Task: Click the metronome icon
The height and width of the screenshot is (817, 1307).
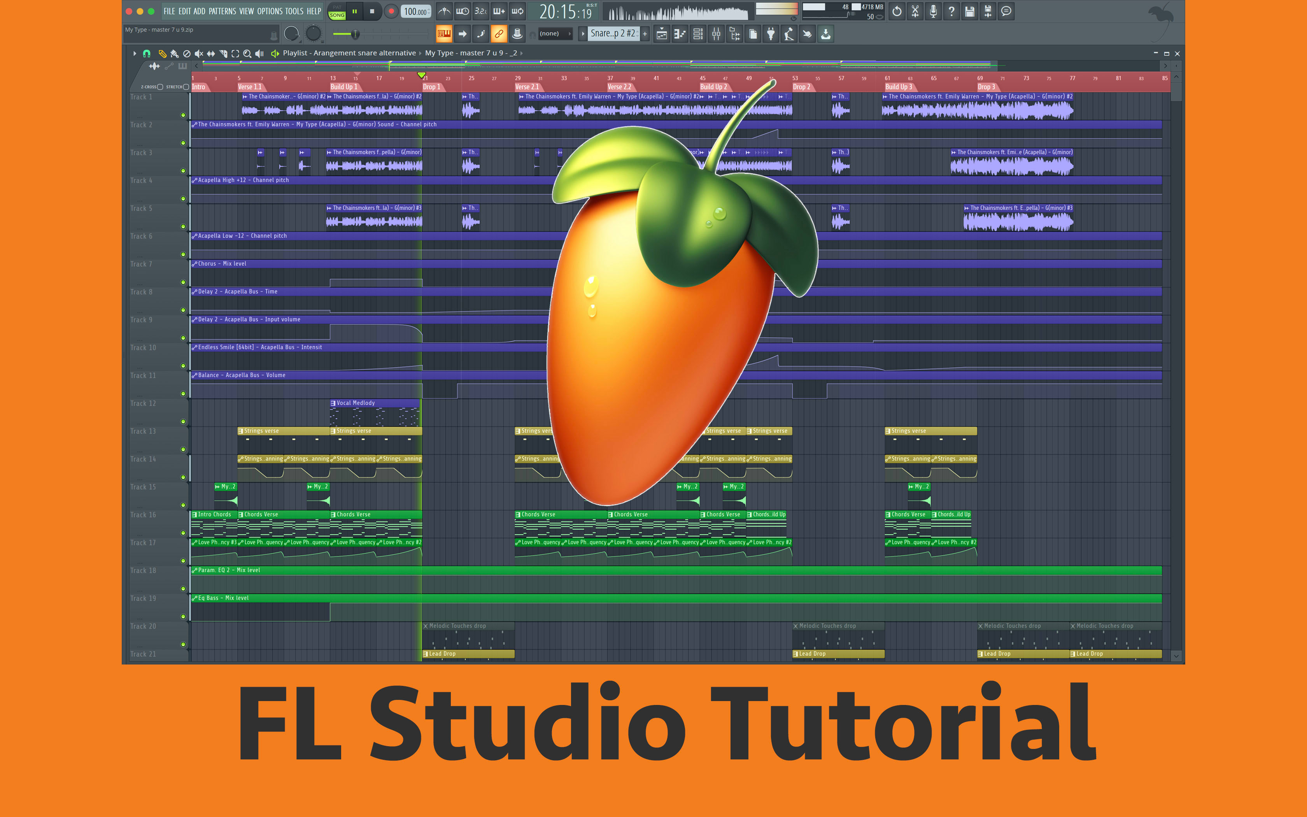Action: (444, 11)
